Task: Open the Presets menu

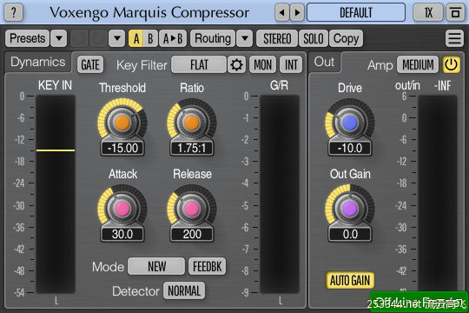Action: [27, 38]
